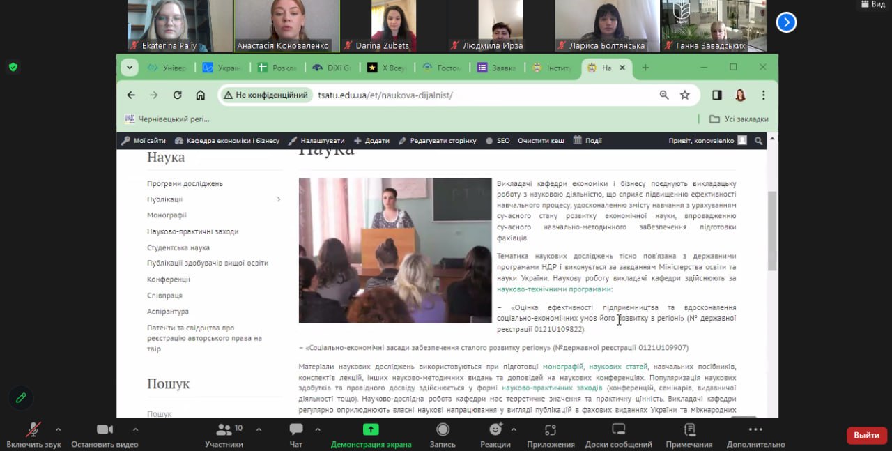Open tab search dropdown in Chrome
The width and height of the screenshot is (892, 451).
[129, 67]
